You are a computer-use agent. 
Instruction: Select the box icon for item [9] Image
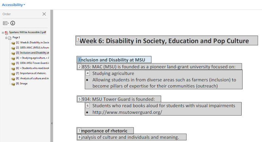[x=13, y=84]
